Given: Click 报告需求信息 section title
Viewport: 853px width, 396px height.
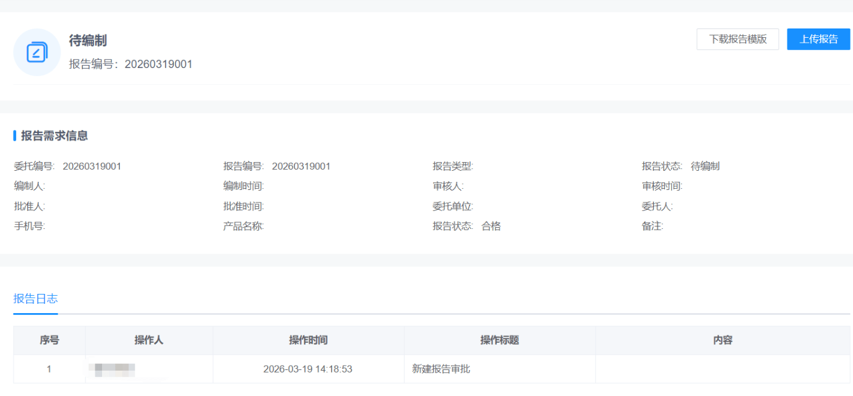Looking at the screenshot, I should pyautogui.click(x=54, y=136).
